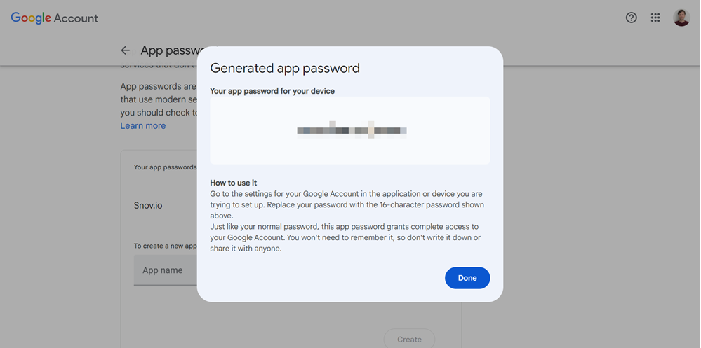
Task: Click the Done button in dialog
Action: [x=467, y=278]
